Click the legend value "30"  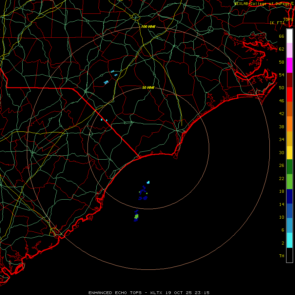click(282, 152)
